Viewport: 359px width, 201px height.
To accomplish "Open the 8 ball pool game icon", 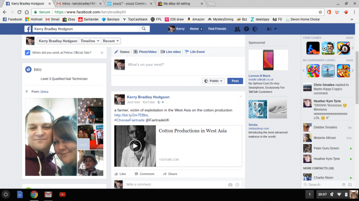I will pos(343,48).
